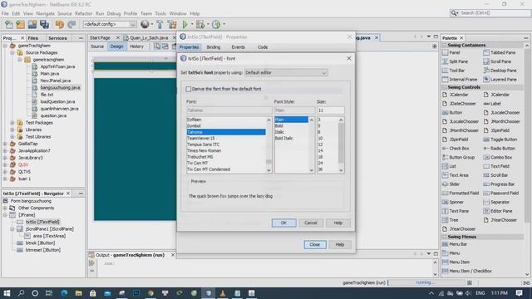Viewport: 532px width, 299px height.
Task: Click the Redo toolbar icon
Action: (x=71, y=24)
